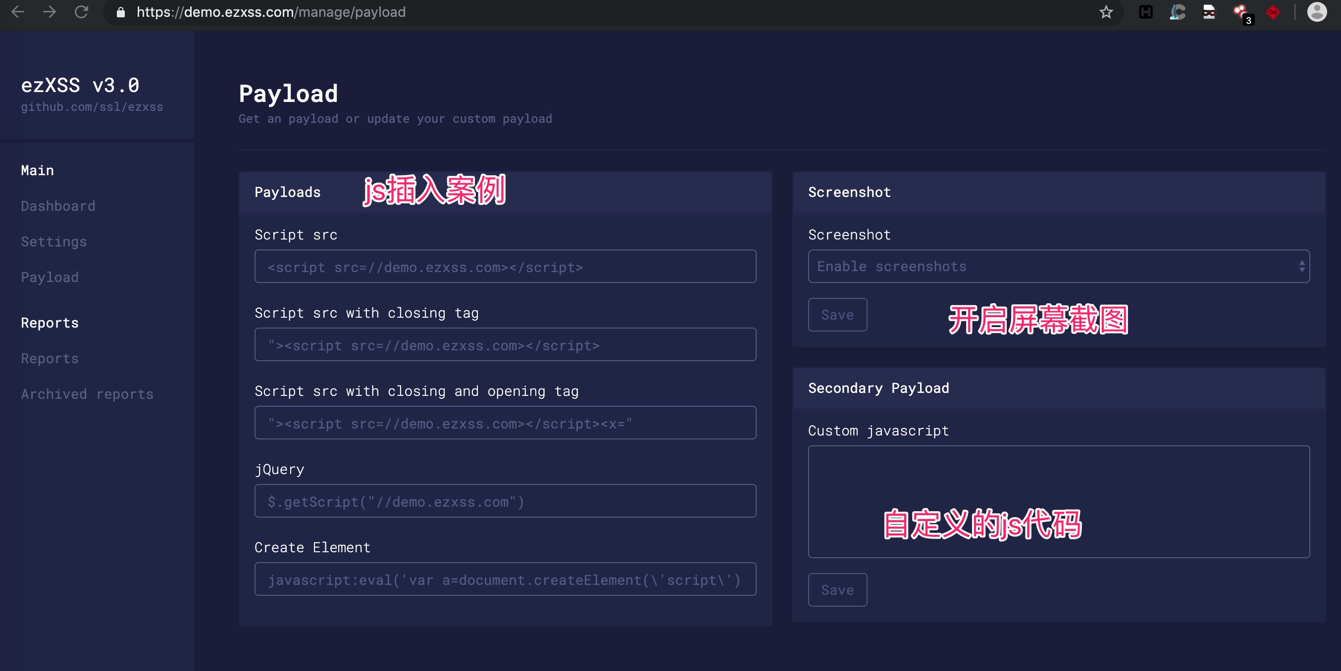Open the Reports sidebar link
This screenshot has width=1341, height=671.
(50, 358)
